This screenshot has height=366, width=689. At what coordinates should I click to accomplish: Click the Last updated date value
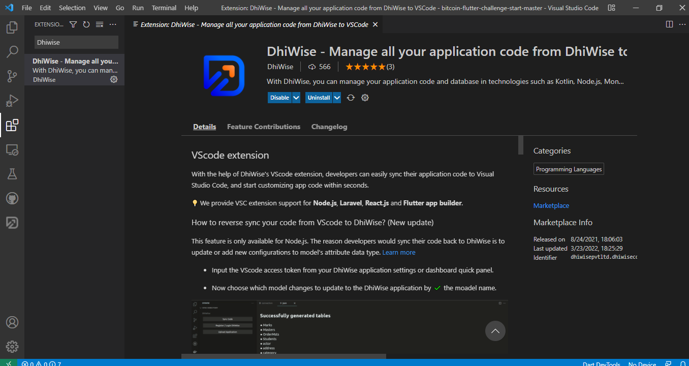(x=597, y=248)
